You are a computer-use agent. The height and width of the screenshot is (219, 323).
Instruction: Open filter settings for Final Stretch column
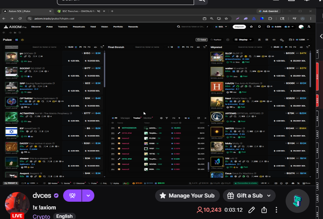coord(204,47)
